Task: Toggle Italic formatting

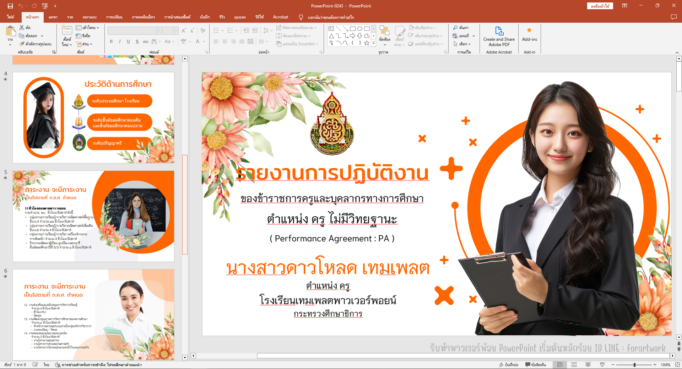Action: coord(120,41)
